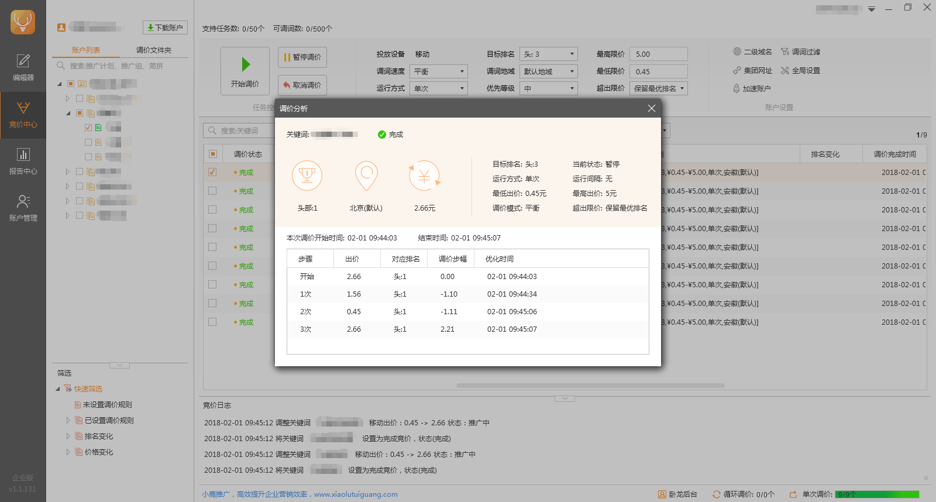The height and width of the screenshot is (502, 936).
Task: Open the 调词过滤 filter setting
Action: click(800, 52)
